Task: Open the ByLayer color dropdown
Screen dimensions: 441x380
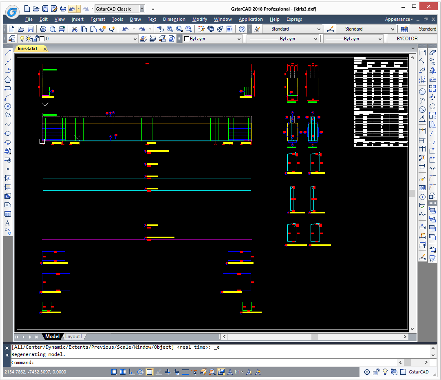Action: [239, 39]
